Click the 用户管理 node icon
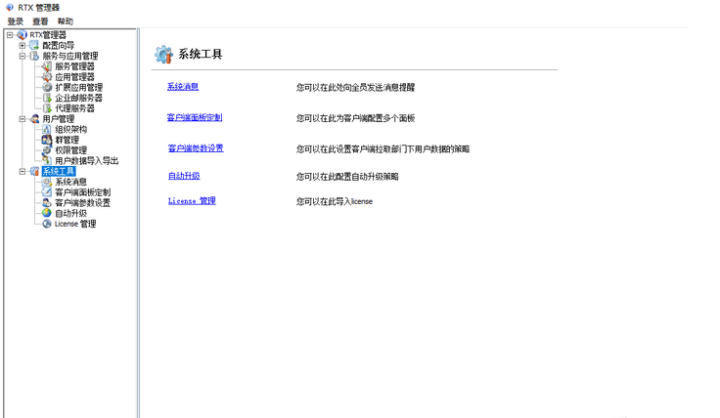This screenshot has height=418, width=720. pyautogui.click(x=34, y=119)
